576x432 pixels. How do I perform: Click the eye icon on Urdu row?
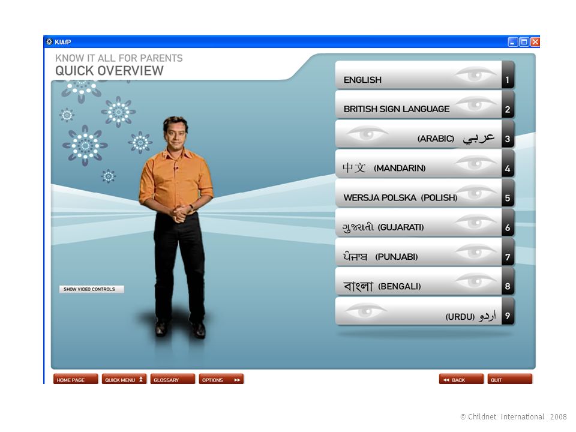tap(366, 311)
